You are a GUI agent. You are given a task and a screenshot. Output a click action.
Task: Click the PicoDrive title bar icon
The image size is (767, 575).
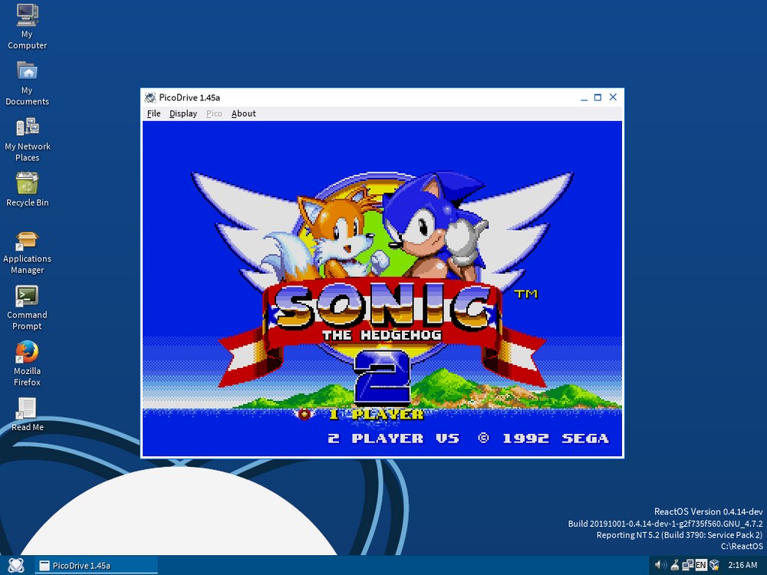point(150,97)
